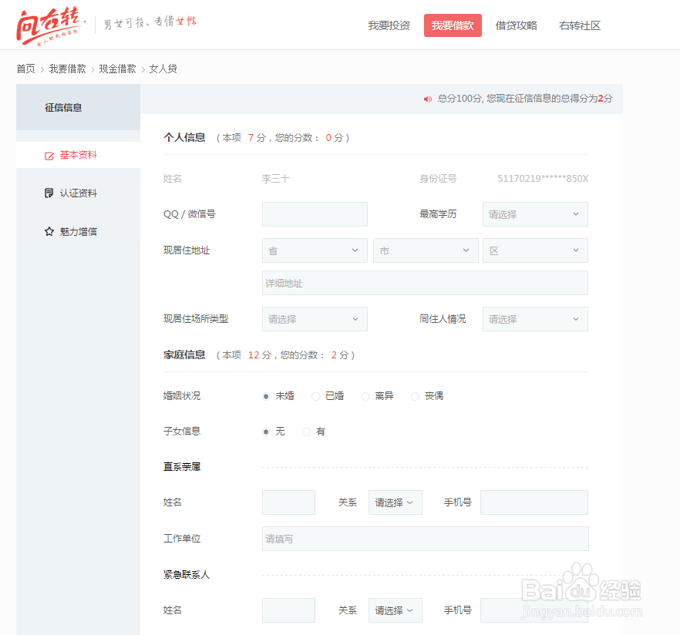Click the speaker icon next to the score notice

(427, 99)
